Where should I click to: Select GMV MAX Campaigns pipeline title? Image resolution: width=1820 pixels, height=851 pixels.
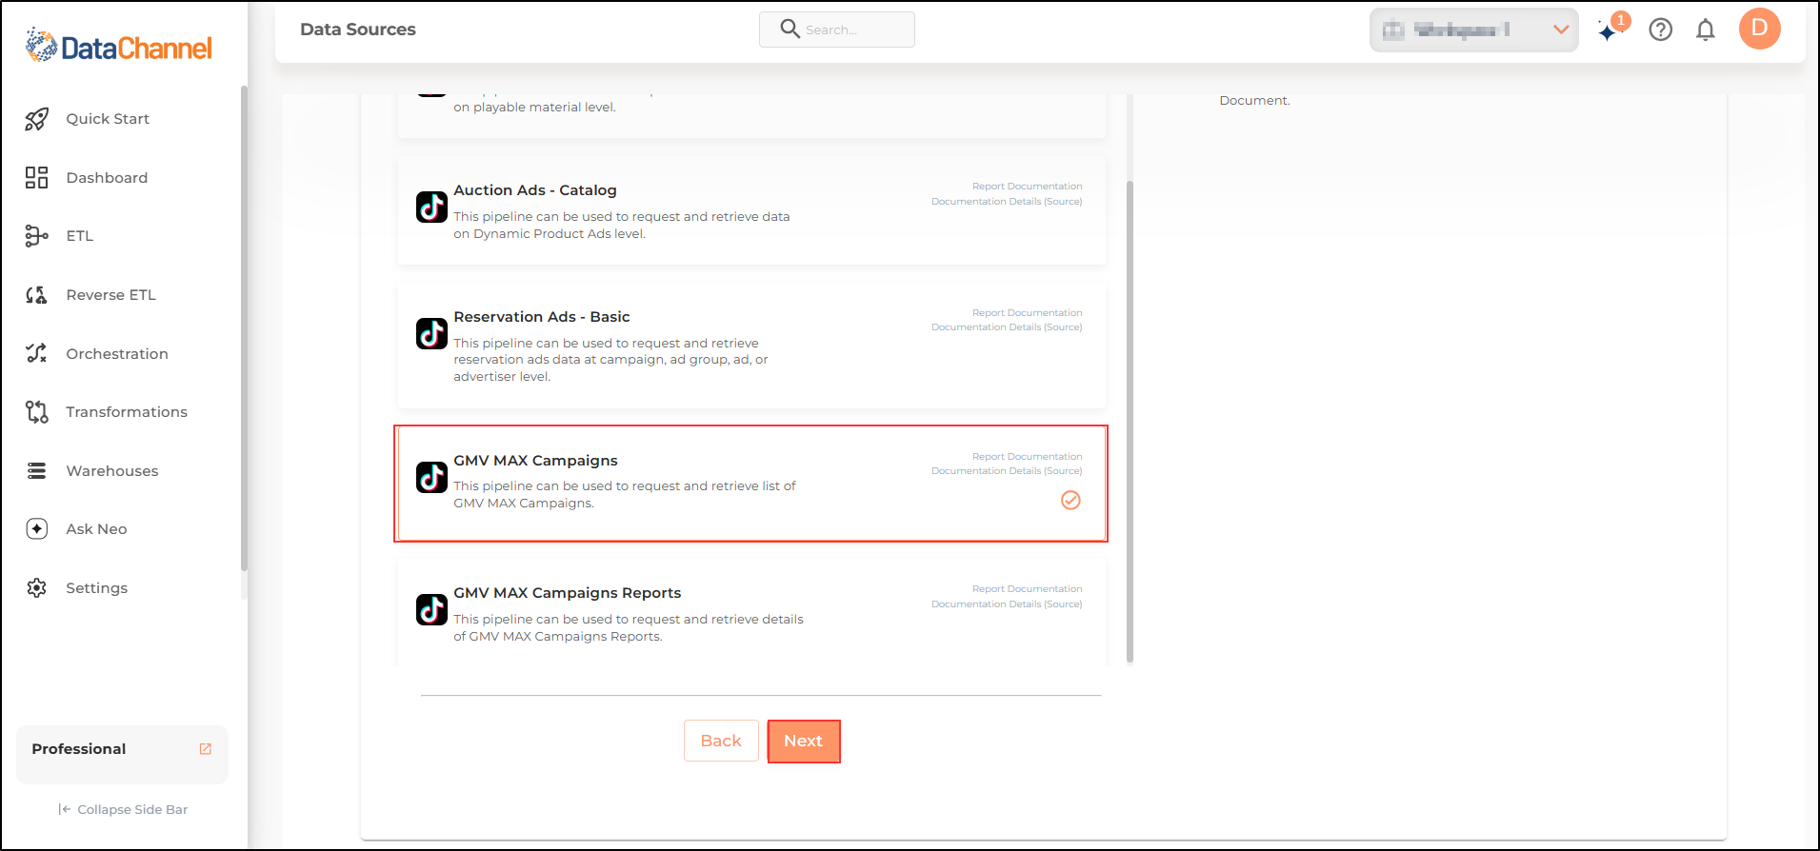(535, 461)
